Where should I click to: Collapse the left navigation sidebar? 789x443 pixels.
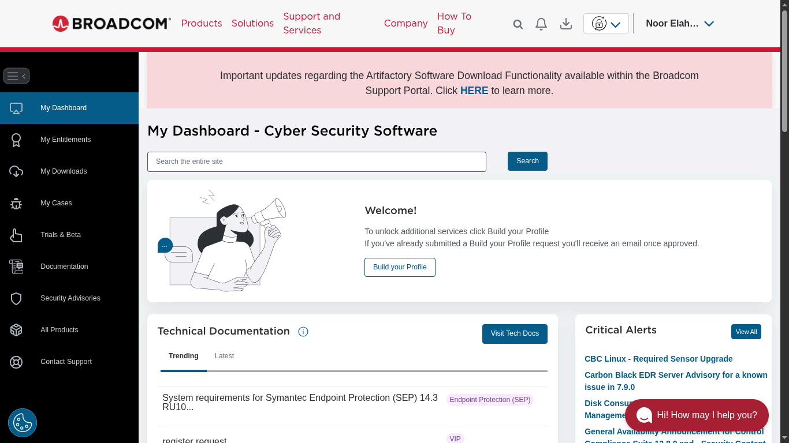[x=16, y=76]
